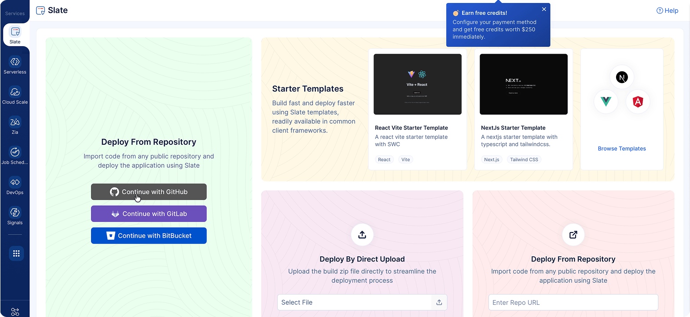Click the Browse Templates link

click(x=622, y=149)
